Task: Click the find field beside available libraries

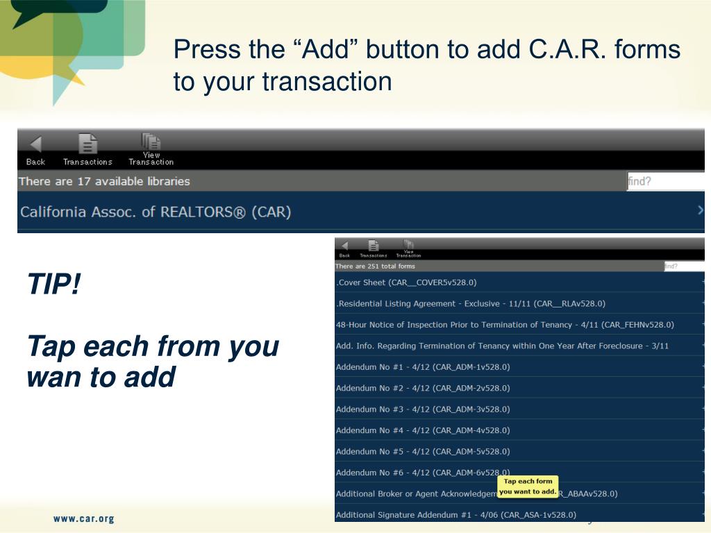Action: [666, 181]
